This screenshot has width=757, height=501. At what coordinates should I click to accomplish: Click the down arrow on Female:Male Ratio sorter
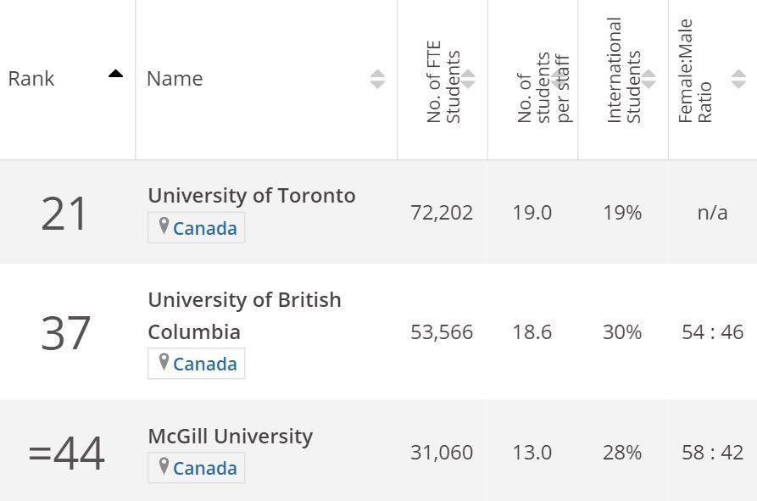[739, 83]
